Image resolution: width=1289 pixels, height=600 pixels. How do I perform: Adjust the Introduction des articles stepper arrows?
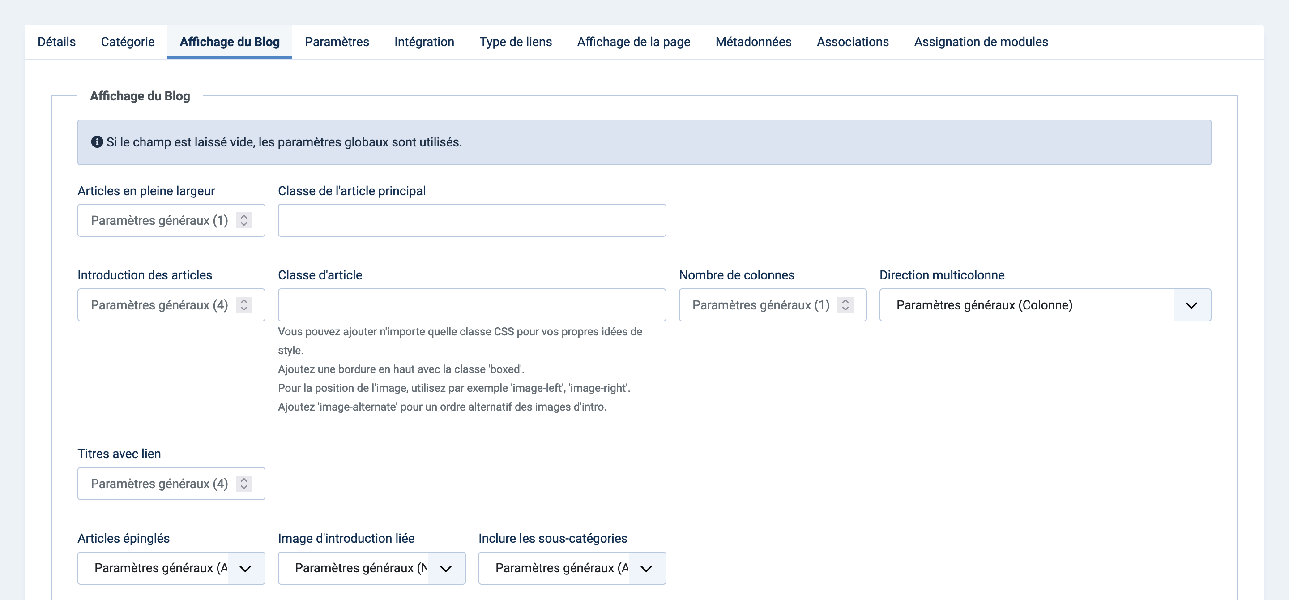pyautogui.click(x=243, y=305)
